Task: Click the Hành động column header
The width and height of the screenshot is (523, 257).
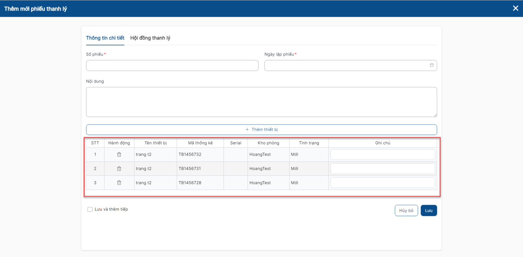Action: [119, 143]
